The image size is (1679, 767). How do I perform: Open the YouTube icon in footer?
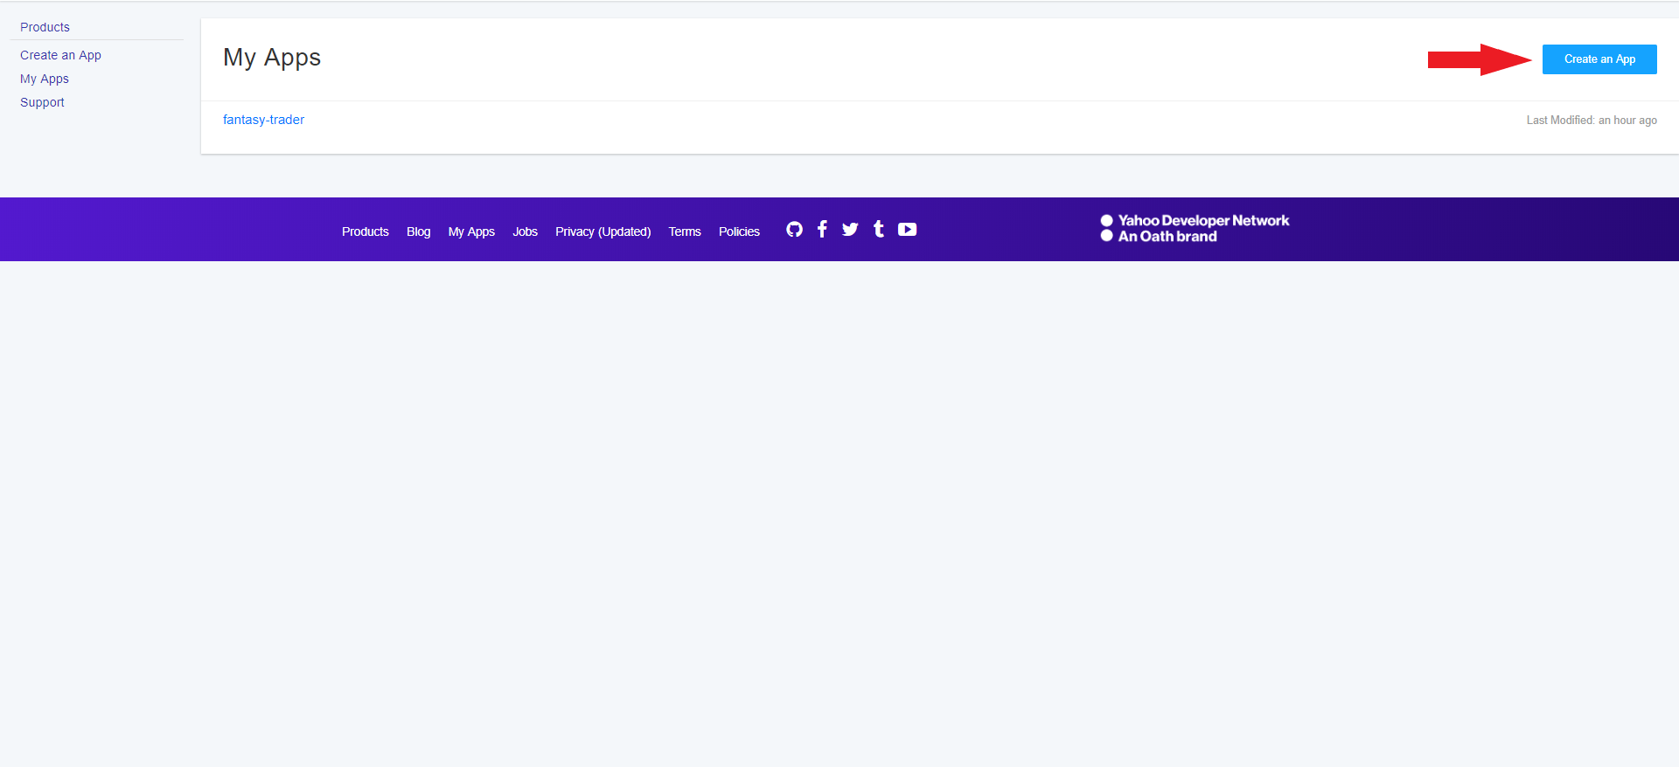coord(908,230)
